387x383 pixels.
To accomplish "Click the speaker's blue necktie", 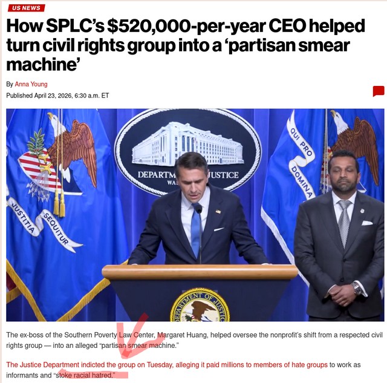I will [x=196, y=230].
